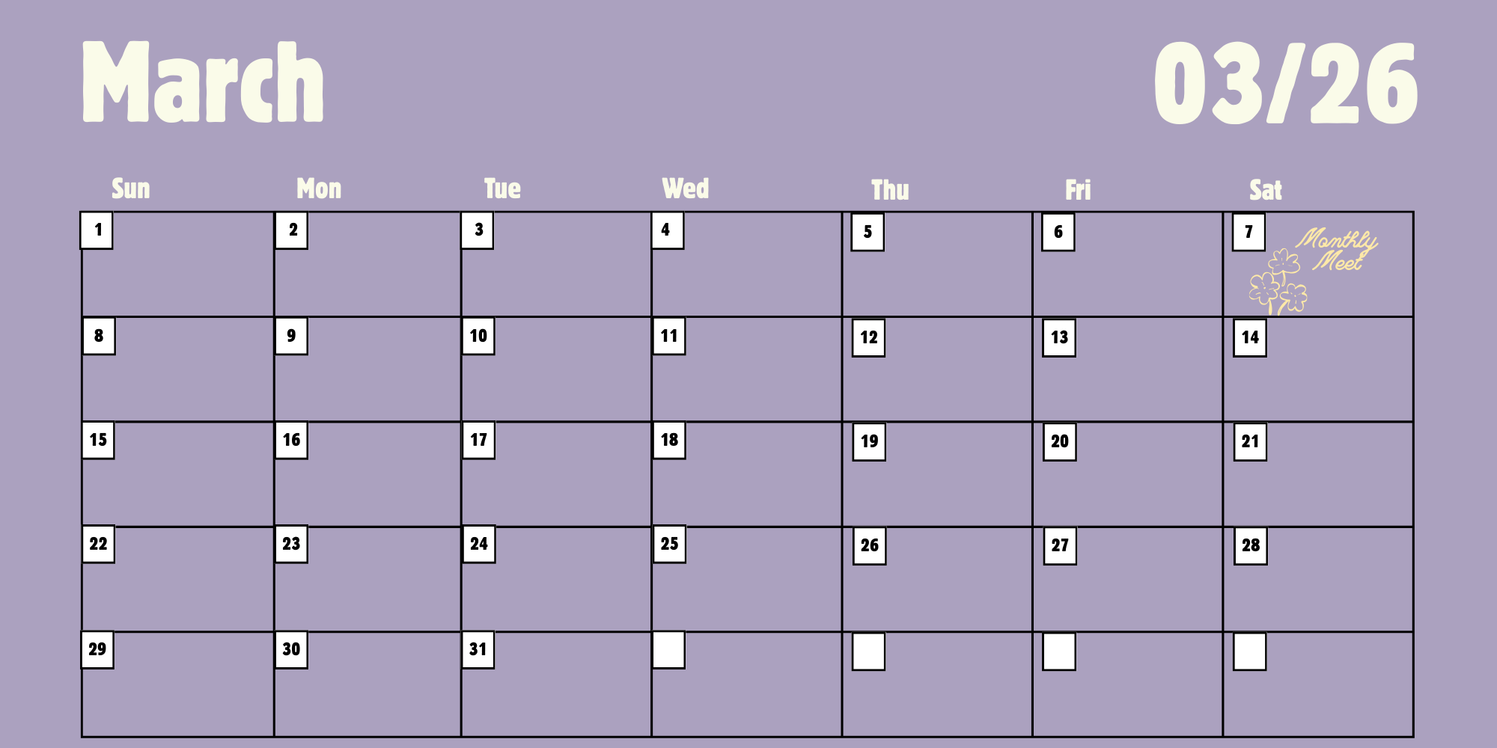Click the day 30 number box
This screenshot has width=1497, height=748.
291,649
